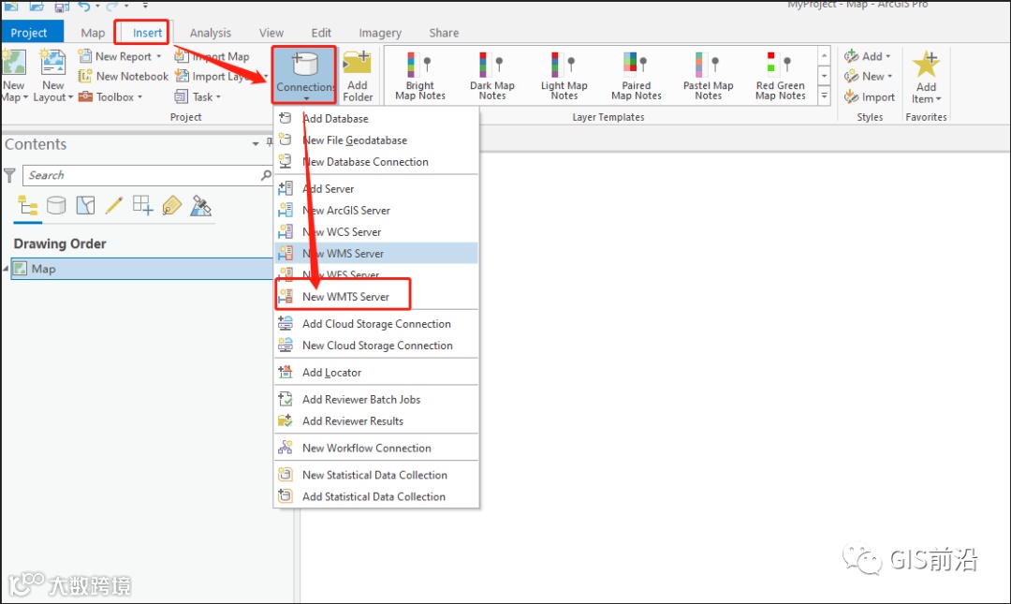The height and width of the screenshot is (604, 1011).
Task: Choose New ArcGIS Server entry
Action: [376, 210]
